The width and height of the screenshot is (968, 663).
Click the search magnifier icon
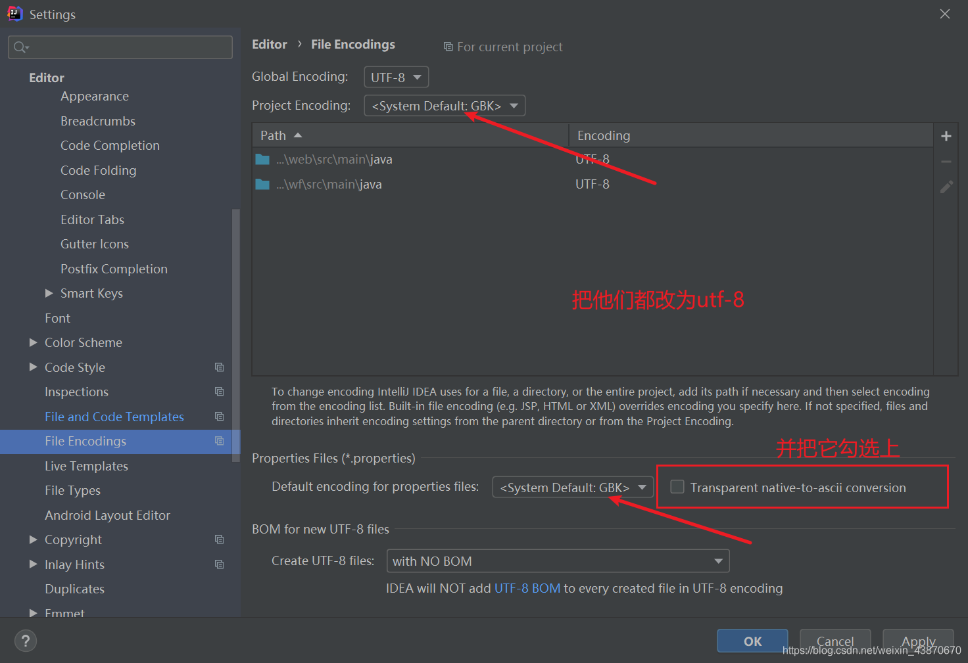coord(20,47)
